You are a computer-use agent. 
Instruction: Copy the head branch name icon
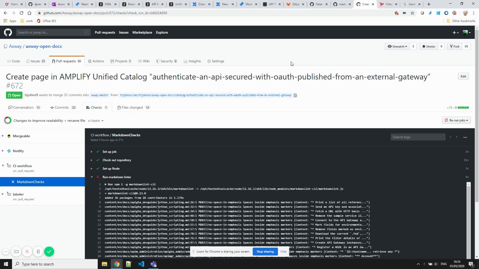[295, 95]
